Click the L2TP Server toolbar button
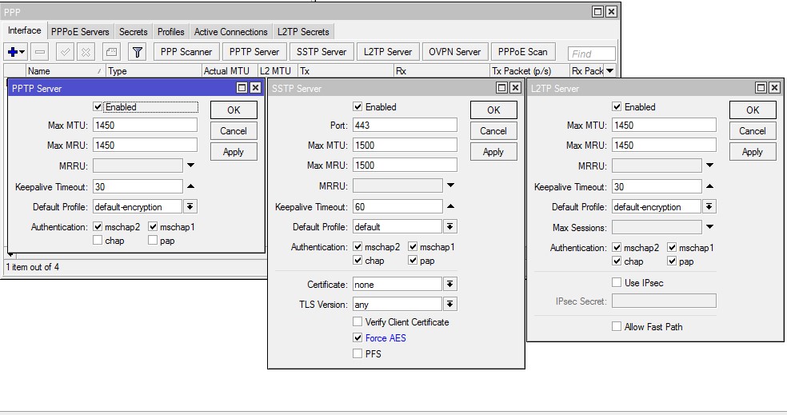The width and height of the screenshot is (787, 415). pyautogui.click(x=387, y=52)
